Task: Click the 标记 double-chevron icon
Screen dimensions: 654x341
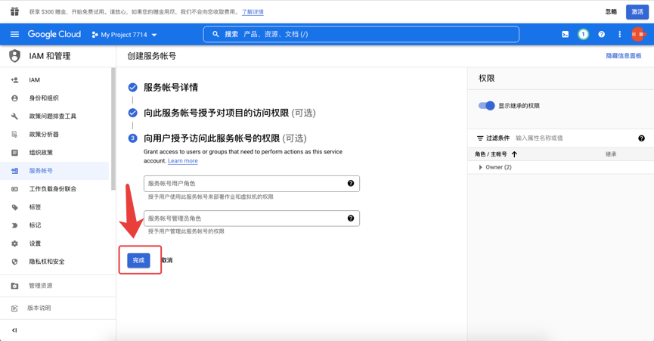Action: point(14,225)
